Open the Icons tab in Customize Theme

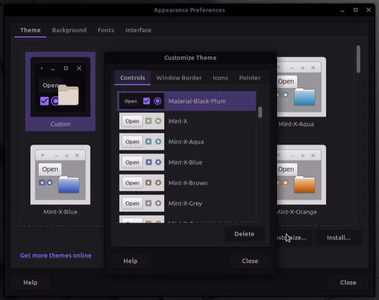point(220,78)
